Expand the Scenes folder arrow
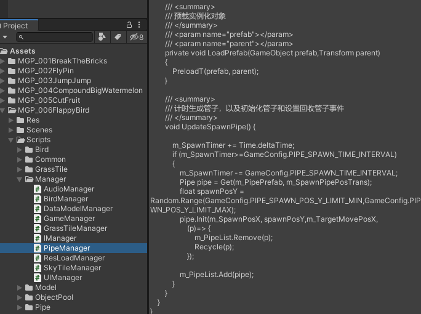Screen dimensions: 421x314 pyautogui.click(x=11, y=130)
